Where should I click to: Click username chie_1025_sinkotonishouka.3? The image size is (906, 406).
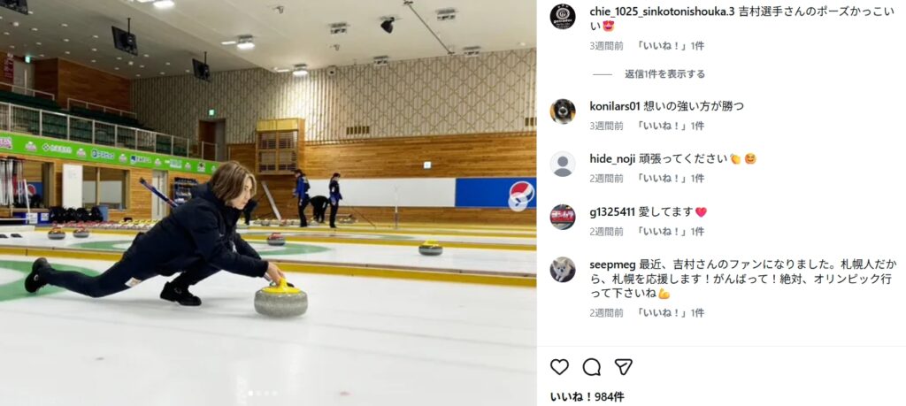point(662,12)
